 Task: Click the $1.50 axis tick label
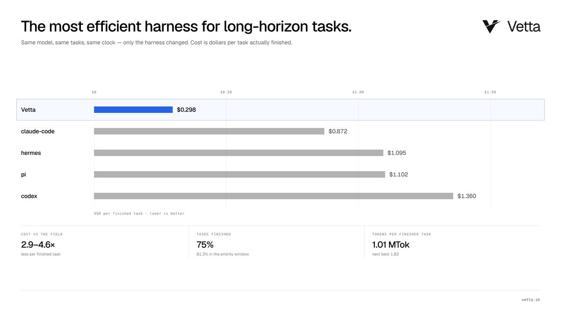click(x=490, y=92)
